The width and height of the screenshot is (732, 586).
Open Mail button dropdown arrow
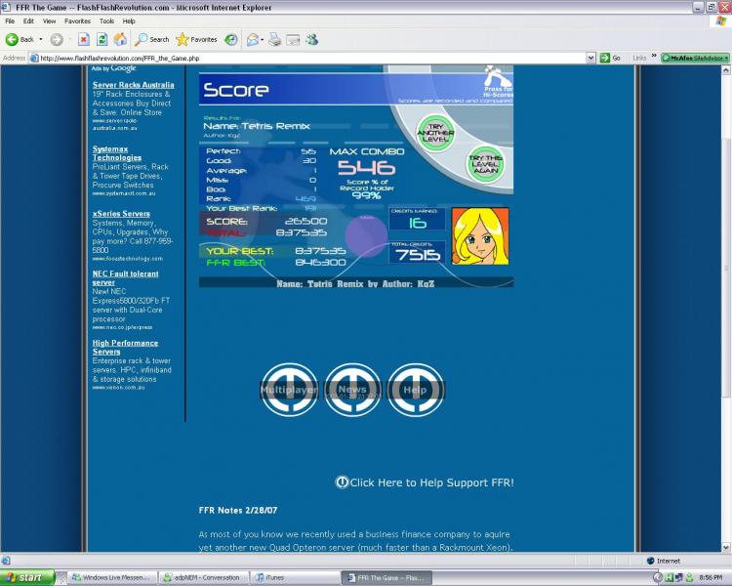pyautogui.click(x=262, y=40)
